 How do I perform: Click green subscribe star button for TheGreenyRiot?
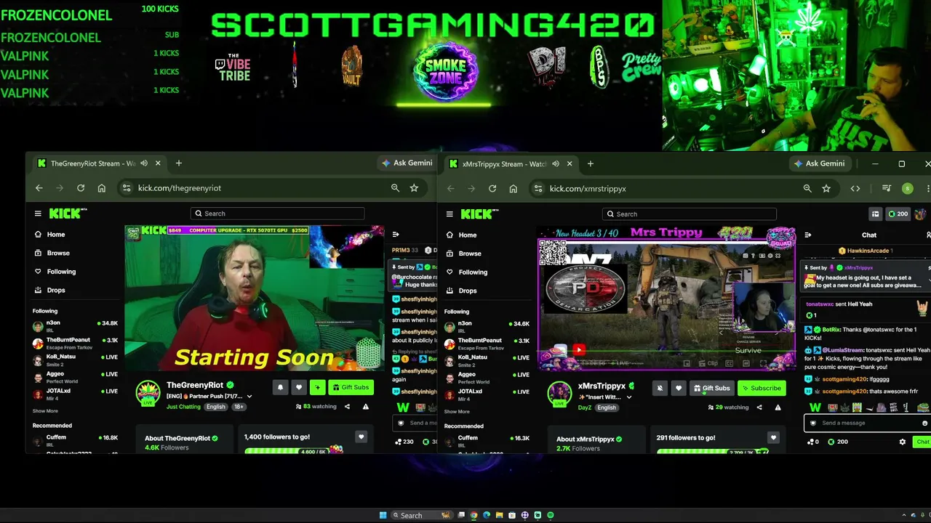click(x=317, y=387)
